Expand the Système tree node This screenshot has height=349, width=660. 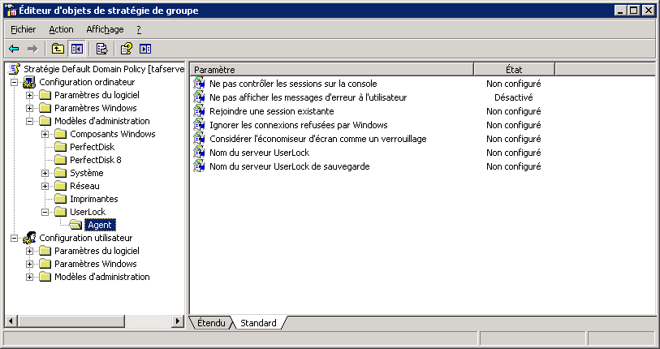pos(45,173)
